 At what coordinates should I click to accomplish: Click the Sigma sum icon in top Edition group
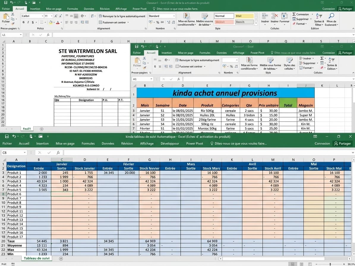[x=294, y=14]
